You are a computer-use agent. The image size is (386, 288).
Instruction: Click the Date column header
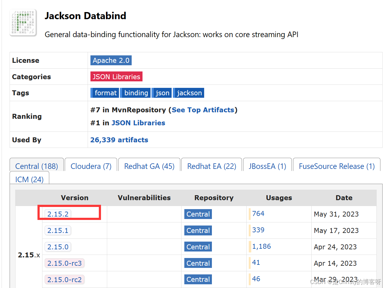[x=344, y=198]
